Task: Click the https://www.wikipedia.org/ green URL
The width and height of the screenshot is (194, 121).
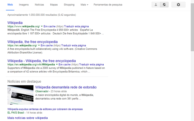Action: click(24, 26)
